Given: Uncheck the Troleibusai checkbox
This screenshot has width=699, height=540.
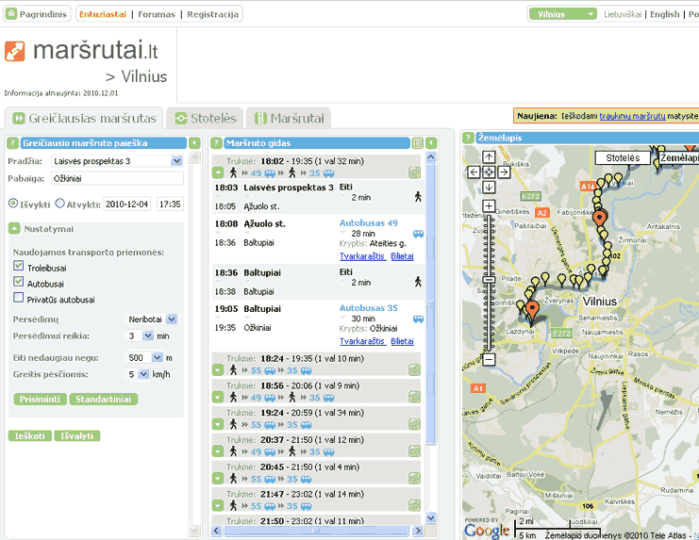Looking at the screenshot, I should click(x=18, y=266).
